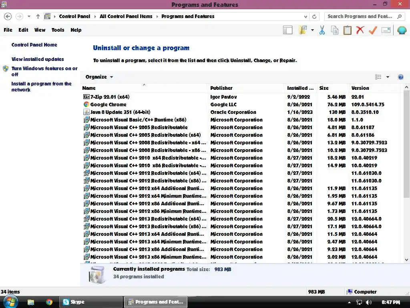This screenshot has width=410, height=308.
Task: Select Microsoft Visual Basic/C++ Runtime (x86)
Action: point(241,120)
